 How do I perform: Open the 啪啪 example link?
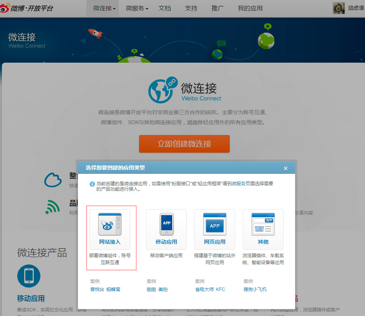151,289
